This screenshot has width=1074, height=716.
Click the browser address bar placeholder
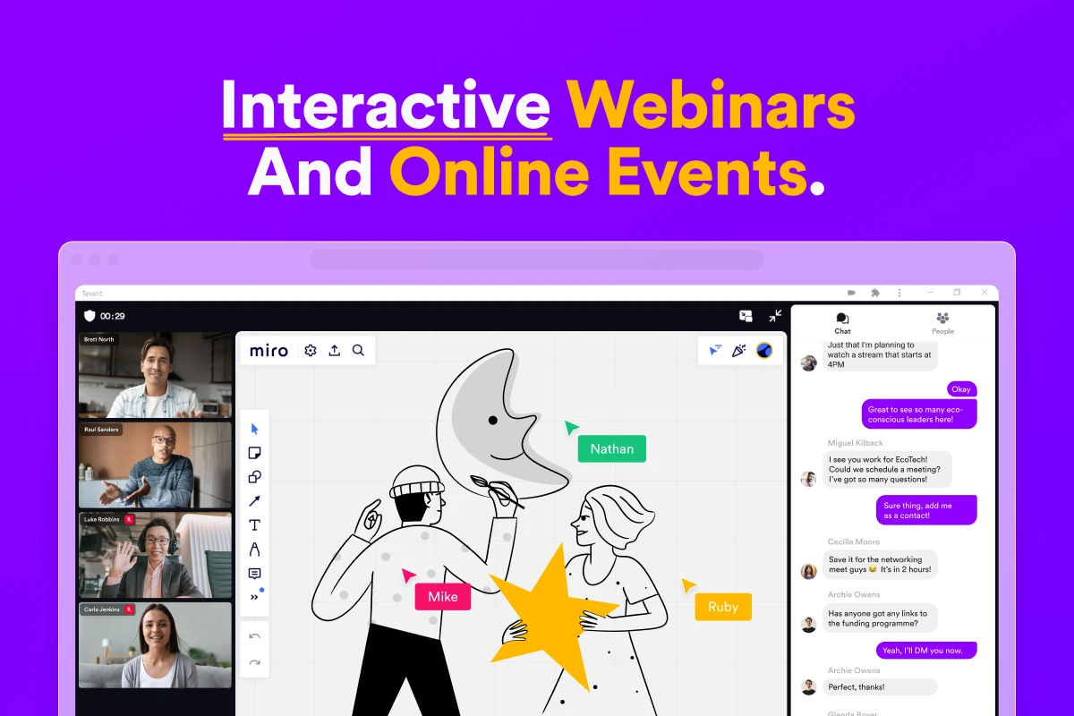[537, 260]
